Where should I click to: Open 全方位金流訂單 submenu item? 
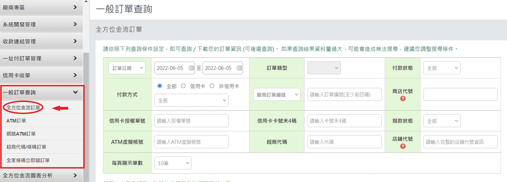coord(23,107)
